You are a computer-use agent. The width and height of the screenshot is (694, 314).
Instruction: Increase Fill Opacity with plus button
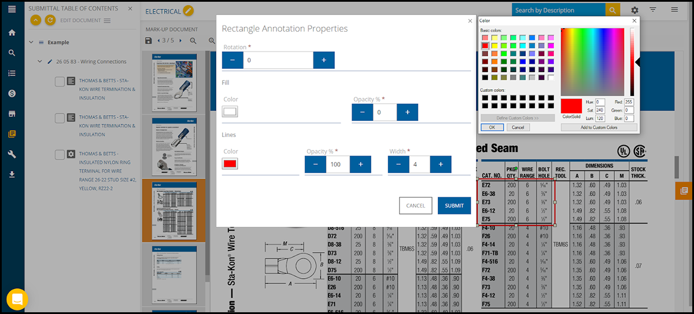click(407, 112)
